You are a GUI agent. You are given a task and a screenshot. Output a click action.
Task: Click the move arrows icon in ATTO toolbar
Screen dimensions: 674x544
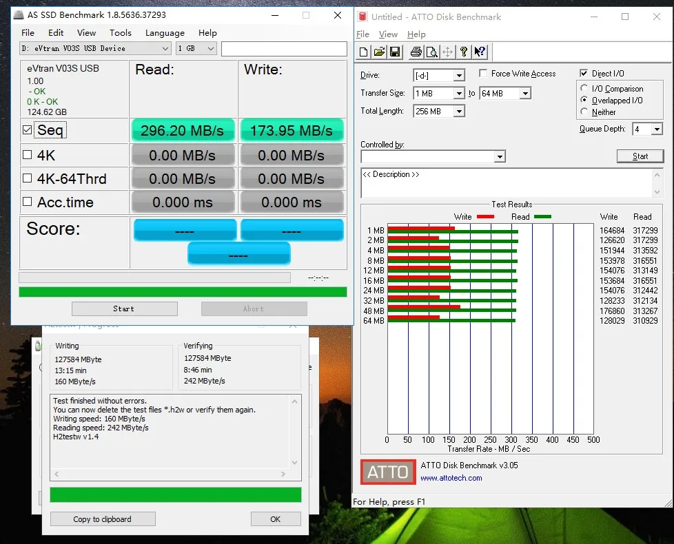click(x=447, y=52)
